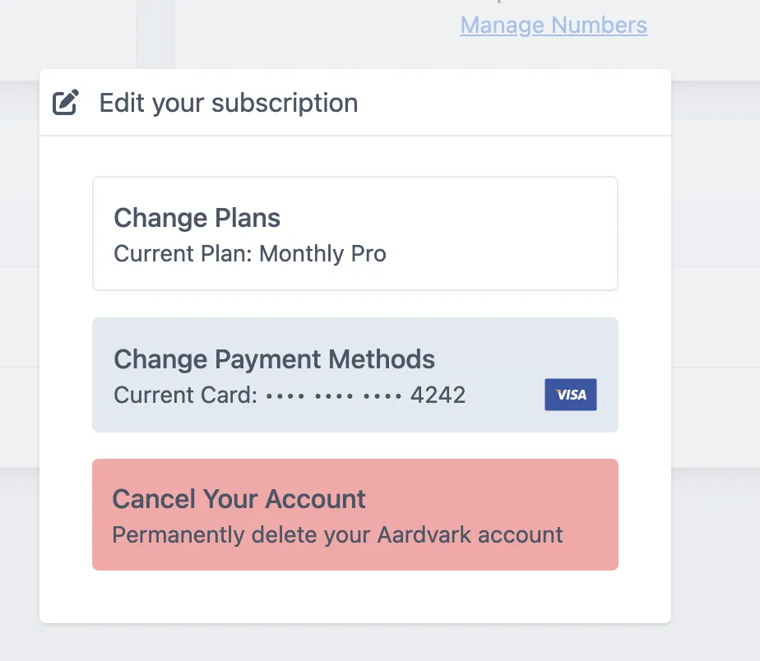
Task: Click the Change Plans card heading
Action: tap(197, 218)
